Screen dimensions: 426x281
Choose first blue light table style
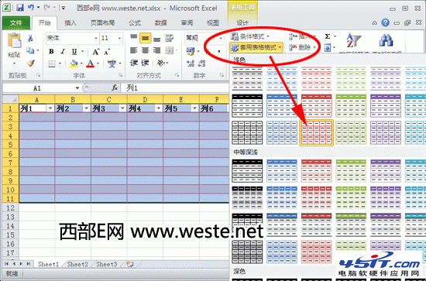[282, 78]
